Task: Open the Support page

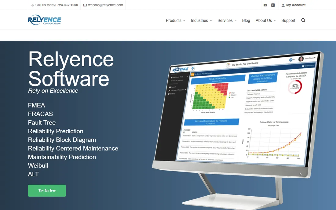Action: click(x=288, y=20)
